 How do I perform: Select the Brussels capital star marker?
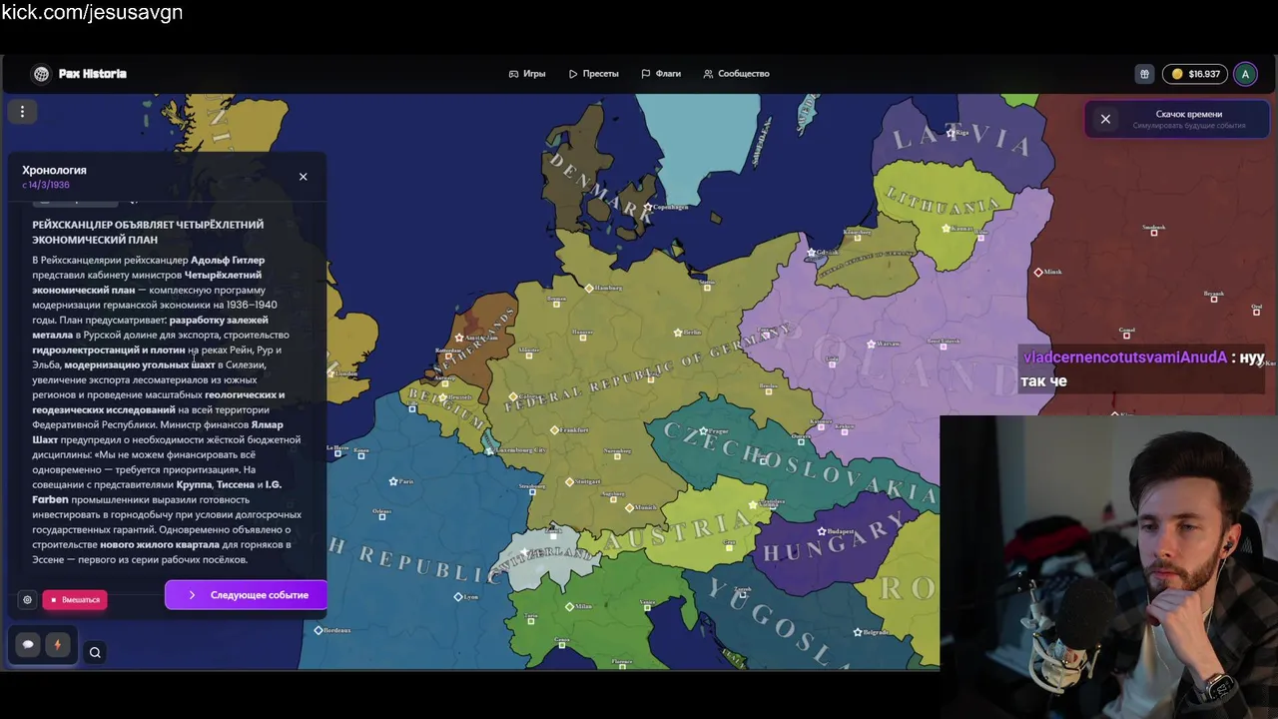coord(442,397)
